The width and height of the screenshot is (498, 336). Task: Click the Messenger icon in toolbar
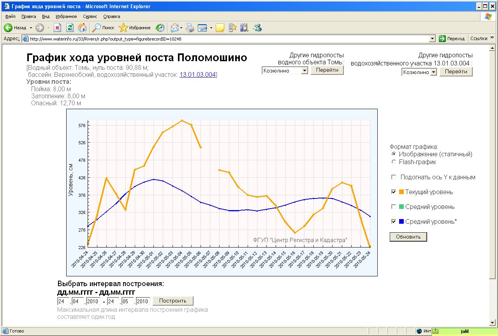[x=257, y=28]
